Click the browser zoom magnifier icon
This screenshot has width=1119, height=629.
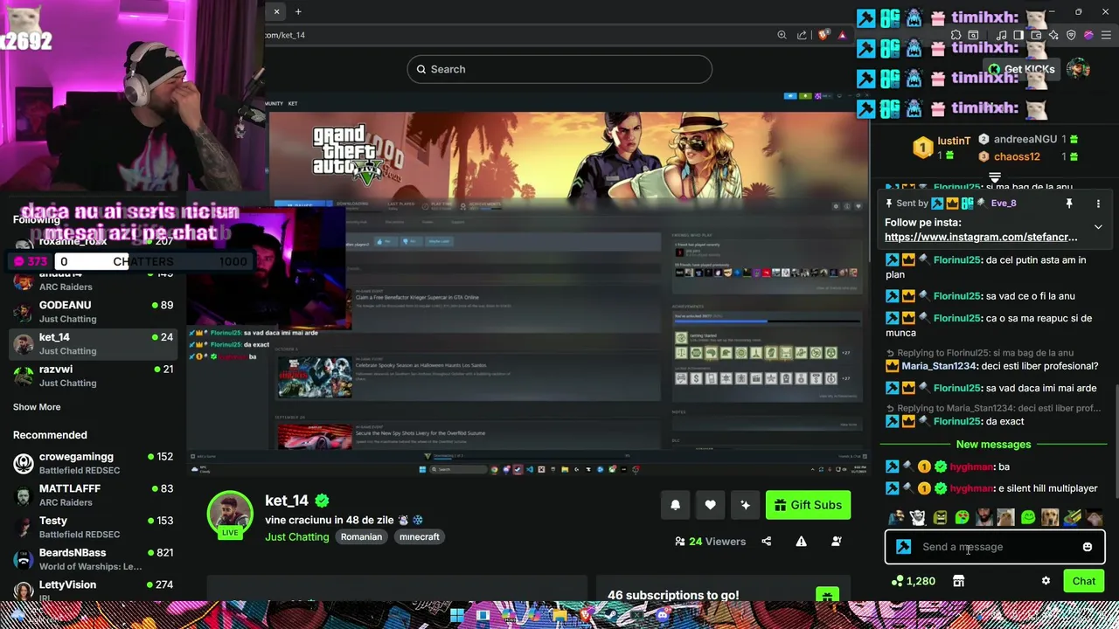[782, 35]
